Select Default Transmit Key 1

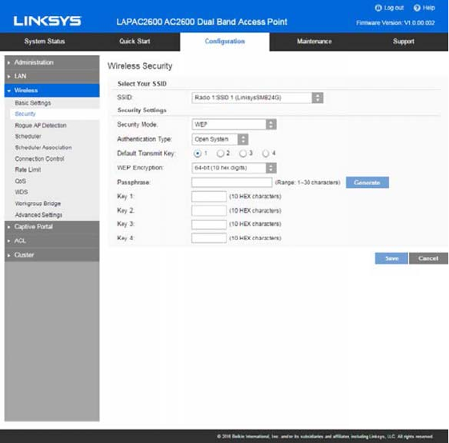(x=198, y=154)
